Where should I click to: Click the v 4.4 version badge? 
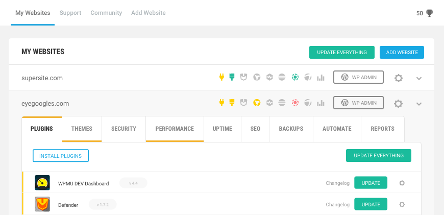[133, 183]
